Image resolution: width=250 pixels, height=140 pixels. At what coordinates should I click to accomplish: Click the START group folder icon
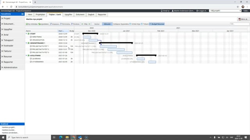(29, 34)
